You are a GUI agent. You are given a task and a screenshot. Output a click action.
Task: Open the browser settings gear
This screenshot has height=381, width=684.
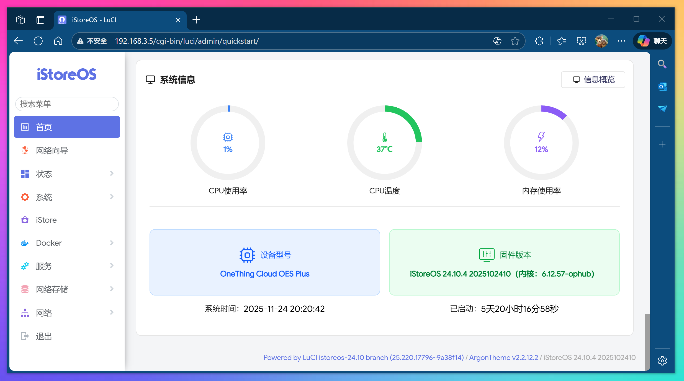click(662, 361)
